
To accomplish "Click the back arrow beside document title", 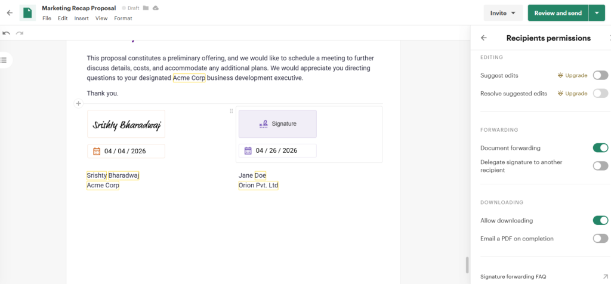I will (x=10, y=13).
